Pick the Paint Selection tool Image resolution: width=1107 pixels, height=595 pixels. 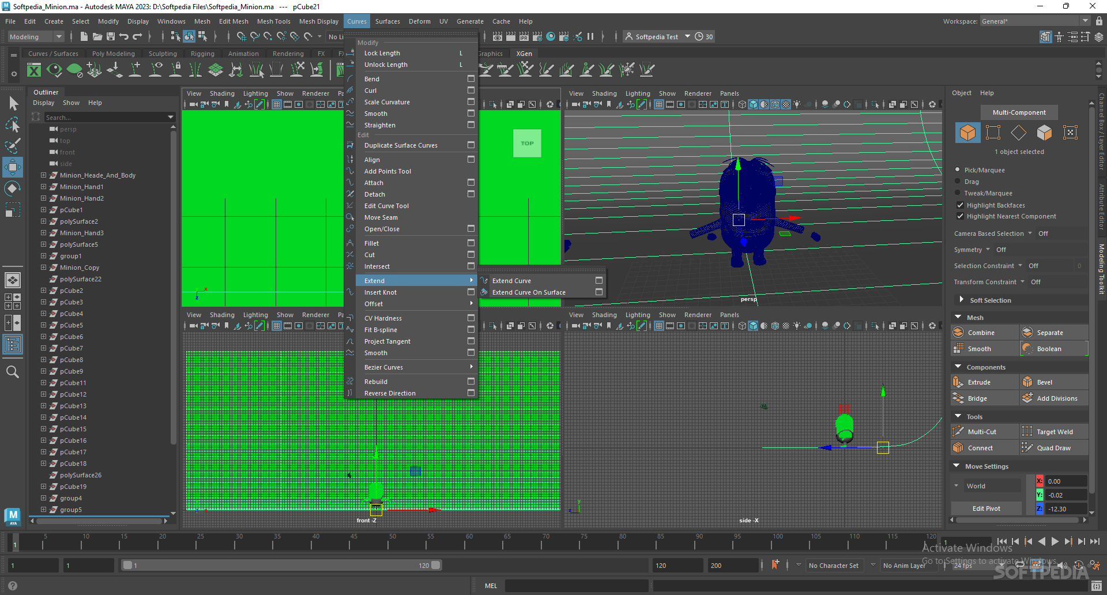click(13, 146)
